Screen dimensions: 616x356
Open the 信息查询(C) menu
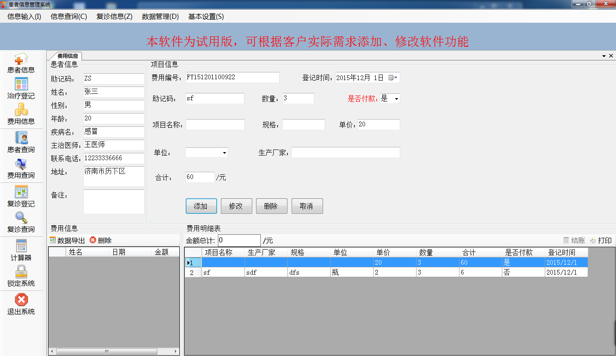click(x=69, y=17)
